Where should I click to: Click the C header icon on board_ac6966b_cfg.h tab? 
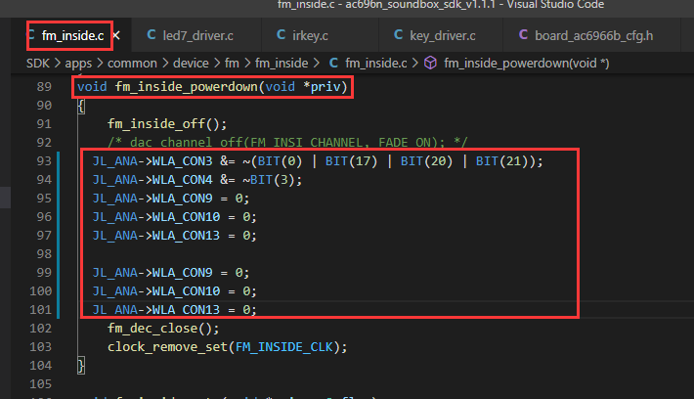[x=523, y=35]
